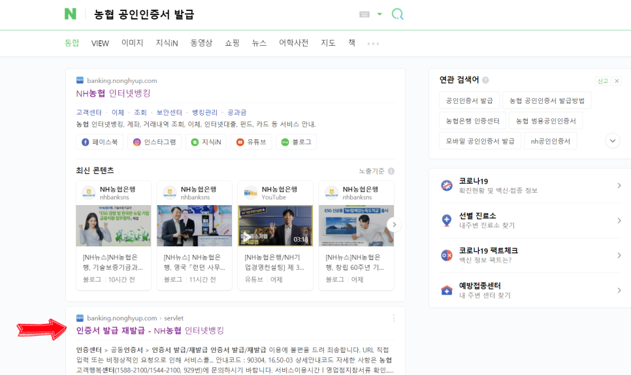Select the 통합 tab

click(x=72, y=42)
